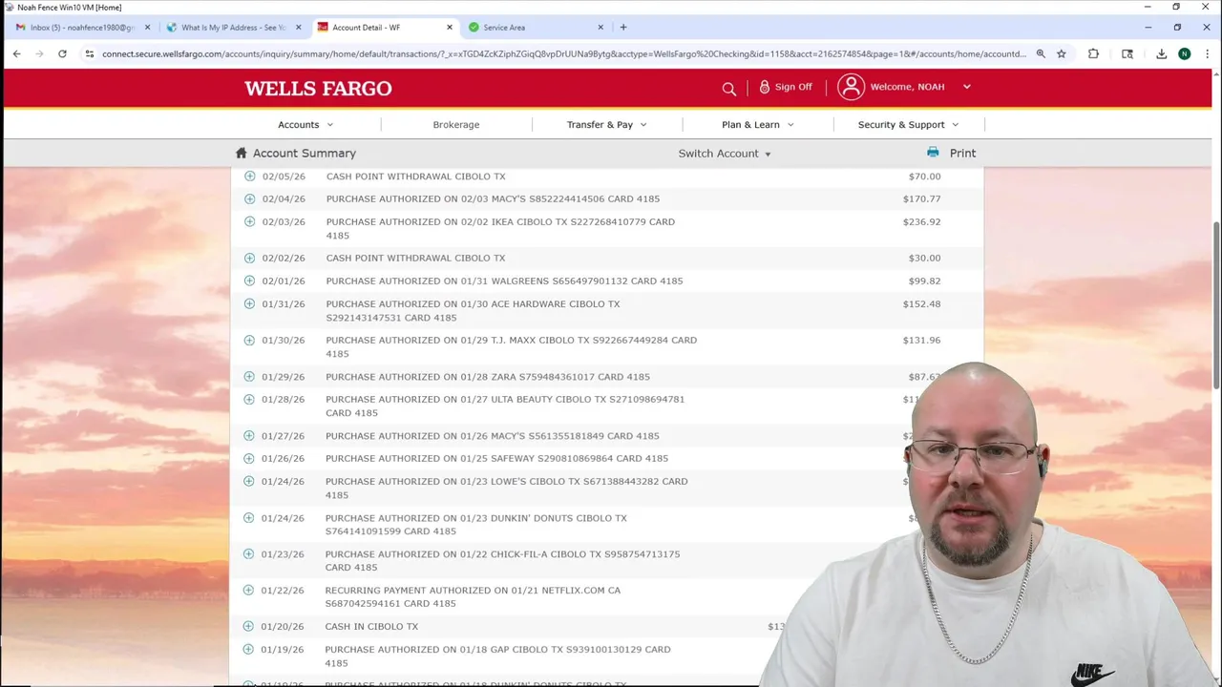Open the Chrome three-dot menu

(1207, 54)
